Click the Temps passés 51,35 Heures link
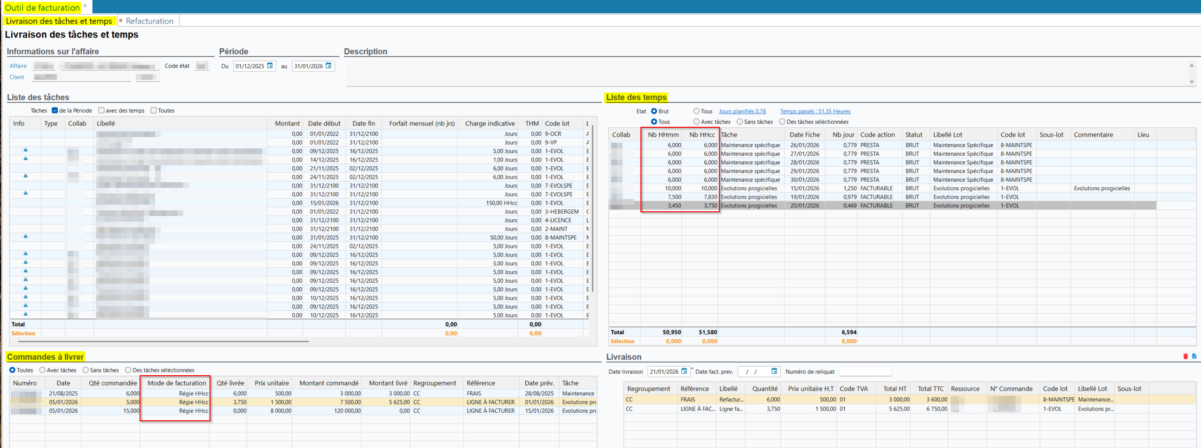This screenshot has height=448, width=1201. click(815, 111)
